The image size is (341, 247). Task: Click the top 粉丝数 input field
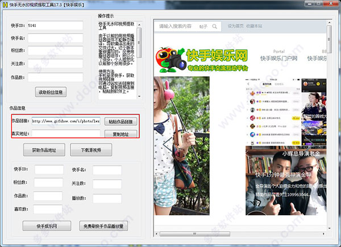[x=55, y=51]
